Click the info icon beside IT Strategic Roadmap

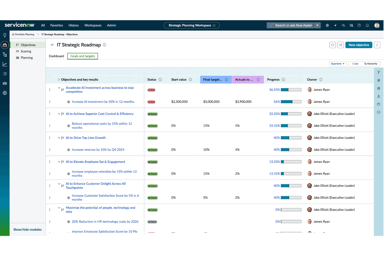105,45
